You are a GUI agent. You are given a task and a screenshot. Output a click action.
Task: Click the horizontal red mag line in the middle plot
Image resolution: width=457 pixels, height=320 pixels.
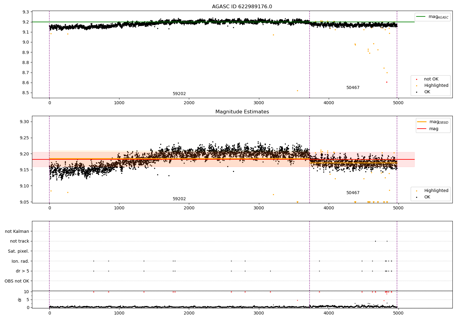[223, 159]
